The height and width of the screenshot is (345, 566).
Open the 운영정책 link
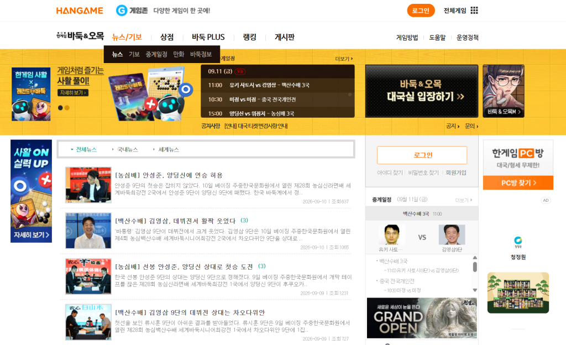tap(468, 38)
